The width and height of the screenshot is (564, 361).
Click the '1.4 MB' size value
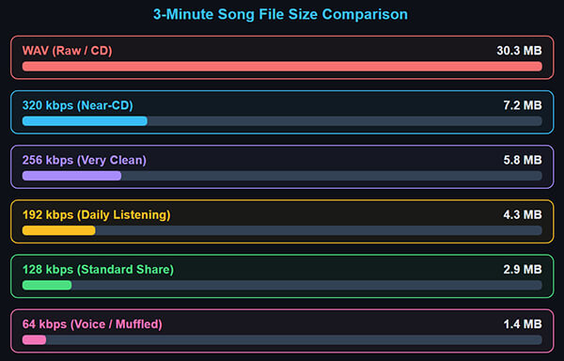523,324
